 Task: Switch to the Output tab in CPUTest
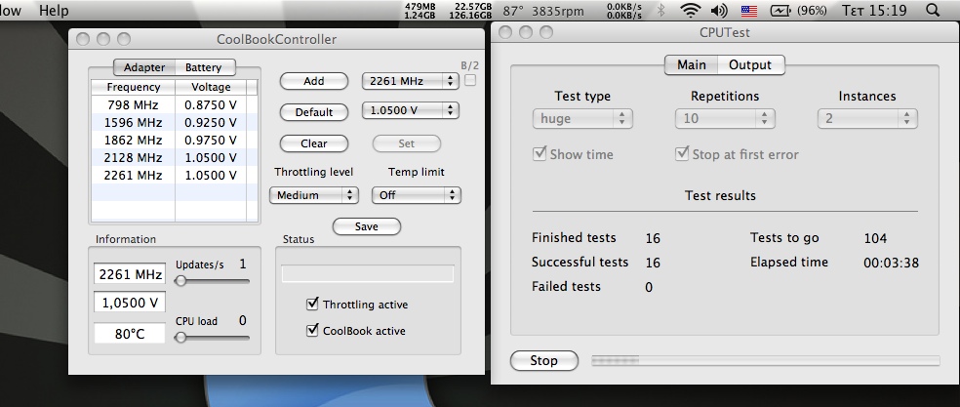pos(750,65)
